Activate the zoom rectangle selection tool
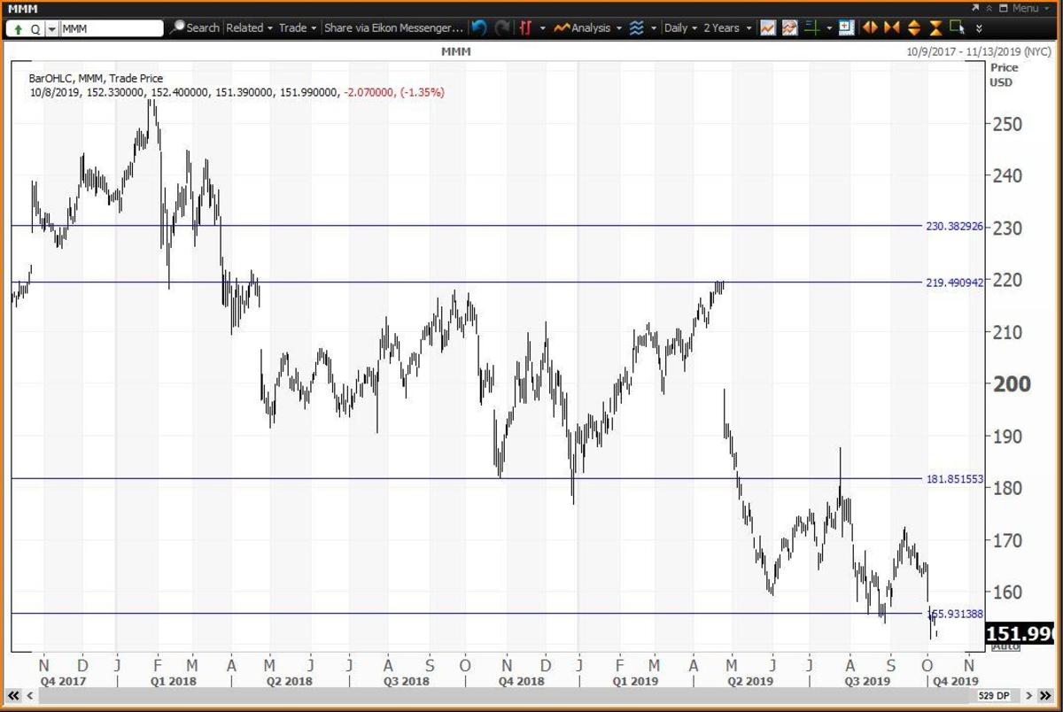Screen dimensions: 1063x712 pyautogui.click(x=958, y=27)
